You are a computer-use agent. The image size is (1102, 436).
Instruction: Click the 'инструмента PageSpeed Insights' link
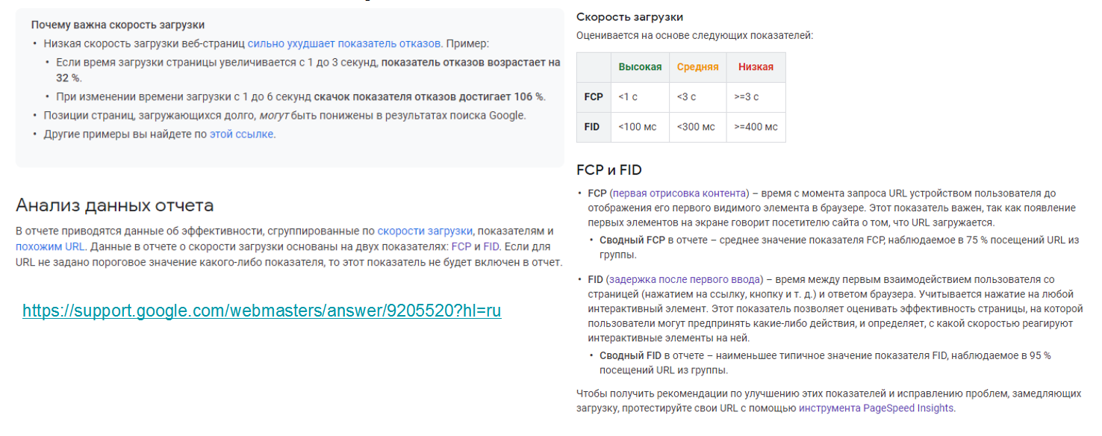point(877,408)
